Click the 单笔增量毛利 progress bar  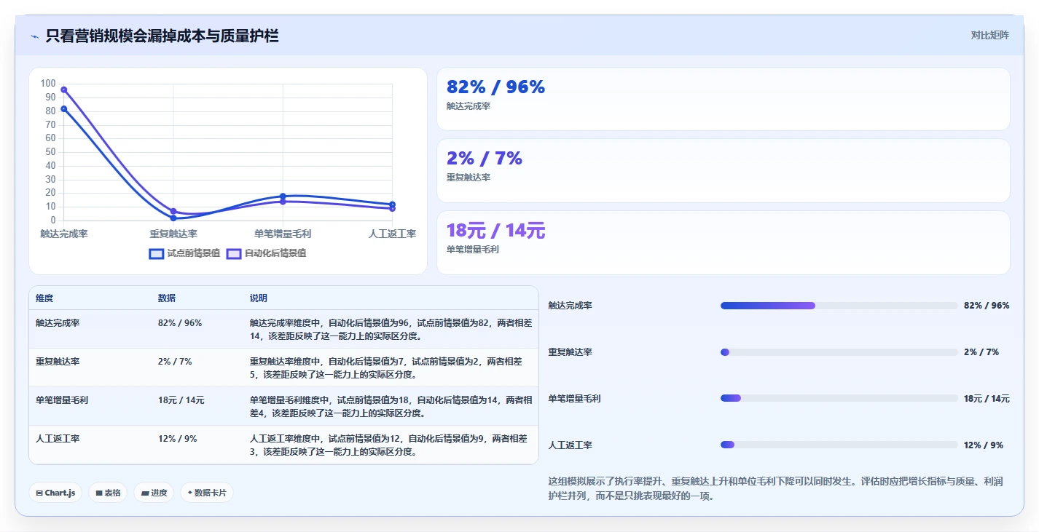tap(839, 398)
